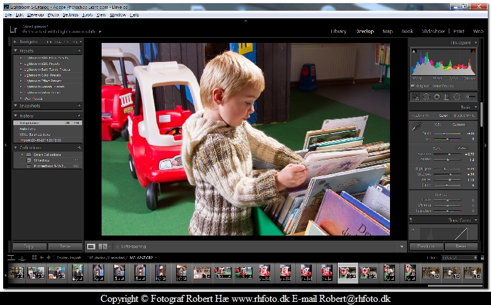Viewport: 491px width, 305px height.
Task: Select the highlighted filmstrip thumbnail
Action: [347, 273]
